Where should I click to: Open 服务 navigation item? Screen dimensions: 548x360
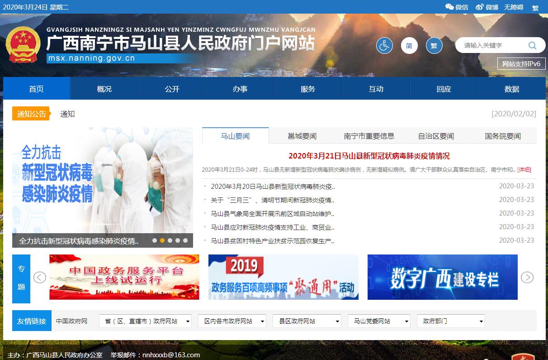point(308,89)
